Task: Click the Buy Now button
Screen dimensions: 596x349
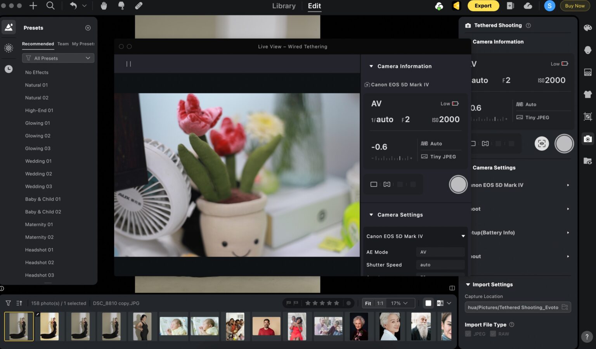Action: 574,6
